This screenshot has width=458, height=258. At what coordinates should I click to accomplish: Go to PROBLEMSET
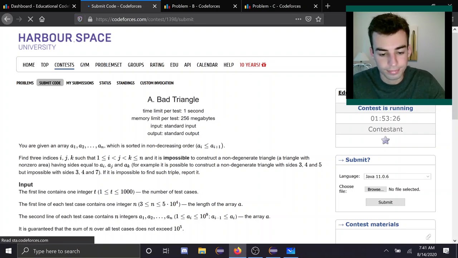108,65
